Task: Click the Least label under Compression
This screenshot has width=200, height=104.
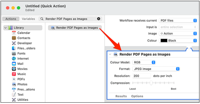Action: [133, 89]
